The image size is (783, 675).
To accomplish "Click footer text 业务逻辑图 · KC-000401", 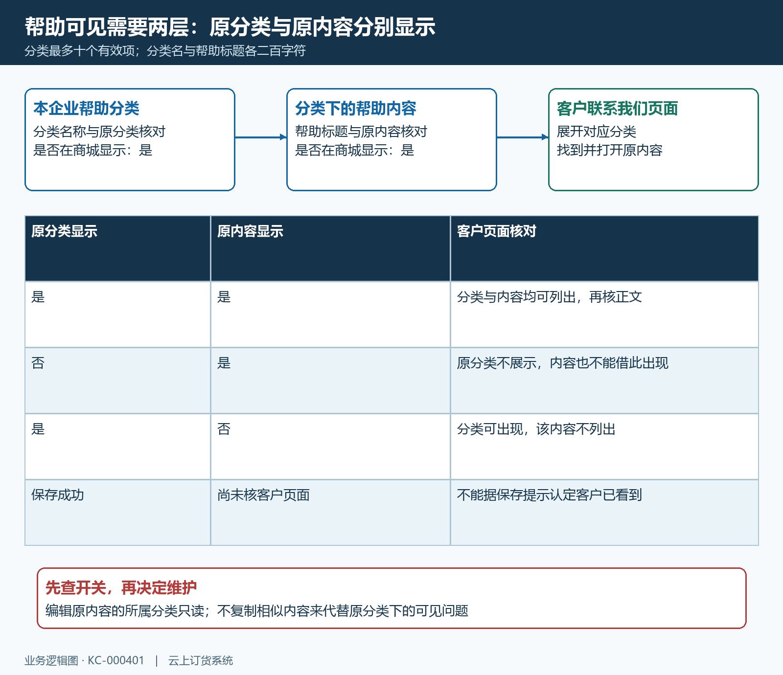I will tap(84, 661).
